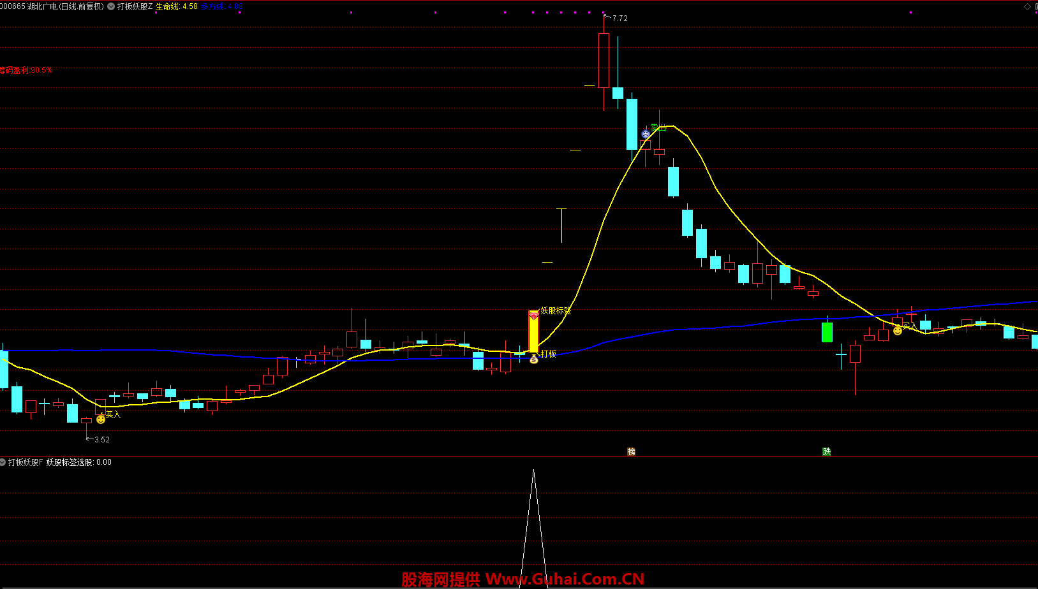The image size is (1038, 589).
Task: Click the smiley 买入 icon near 3.52 low
Action: [x=101, y=419]
